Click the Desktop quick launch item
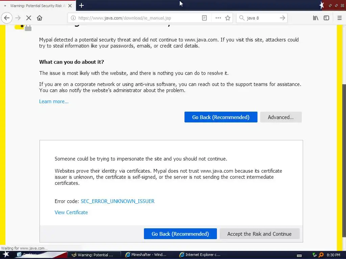This screenshot has width=346, height=259. [27, 255]
